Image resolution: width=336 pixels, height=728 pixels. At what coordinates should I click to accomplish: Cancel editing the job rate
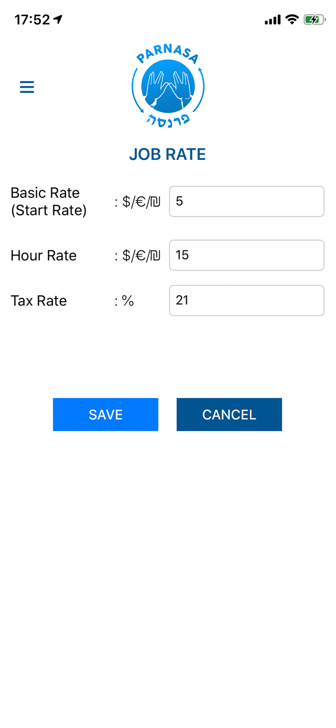229,414
